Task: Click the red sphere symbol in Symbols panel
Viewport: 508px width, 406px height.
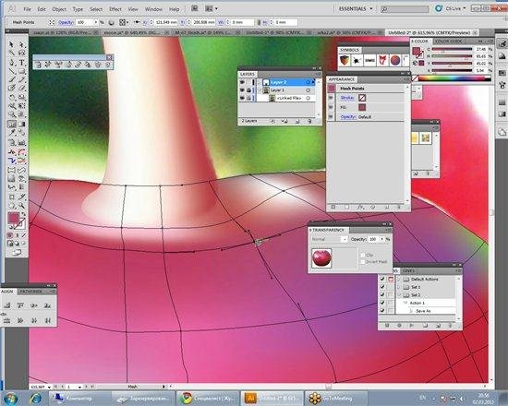Action: pos(395,60)
